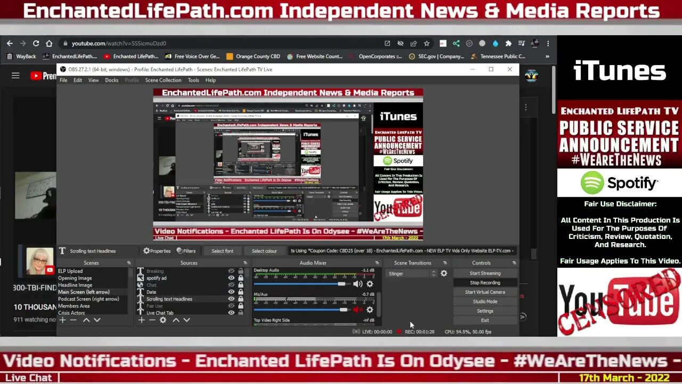
Task: Enable Studio Mode
Action: pyautogui.click(x=485, y=301)
